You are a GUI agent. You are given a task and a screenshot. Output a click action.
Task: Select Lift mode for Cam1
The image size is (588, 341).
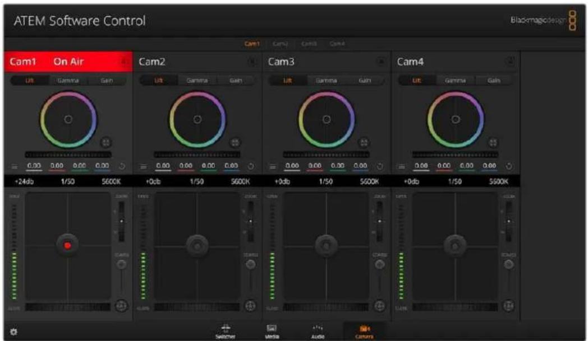[30, 81]
